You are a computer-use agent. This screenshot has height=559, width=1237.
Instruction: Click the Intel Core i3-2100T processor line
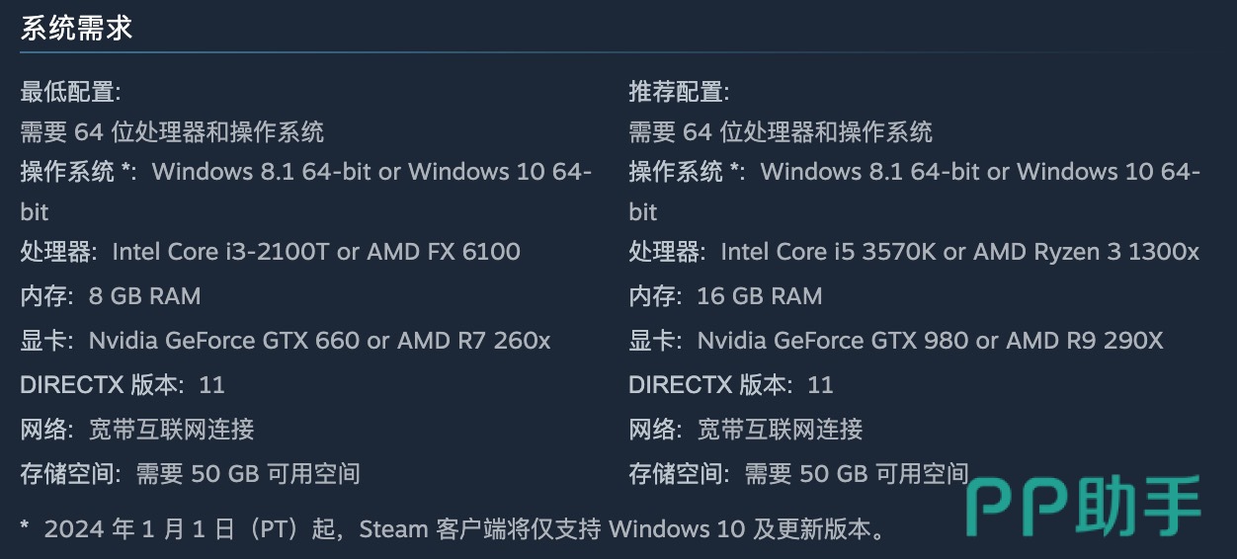[270, 252]
